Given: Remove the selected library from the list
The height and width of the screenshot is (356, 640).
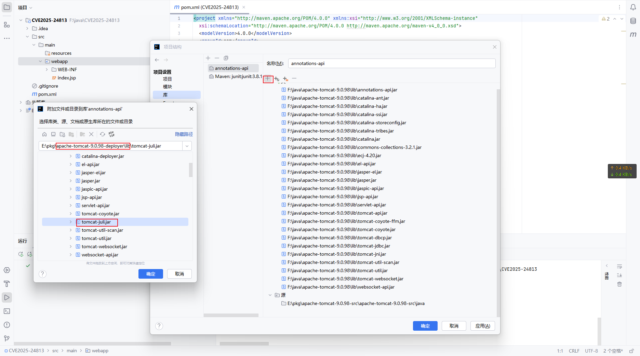Looking at the screenshot, I should 217,58.
